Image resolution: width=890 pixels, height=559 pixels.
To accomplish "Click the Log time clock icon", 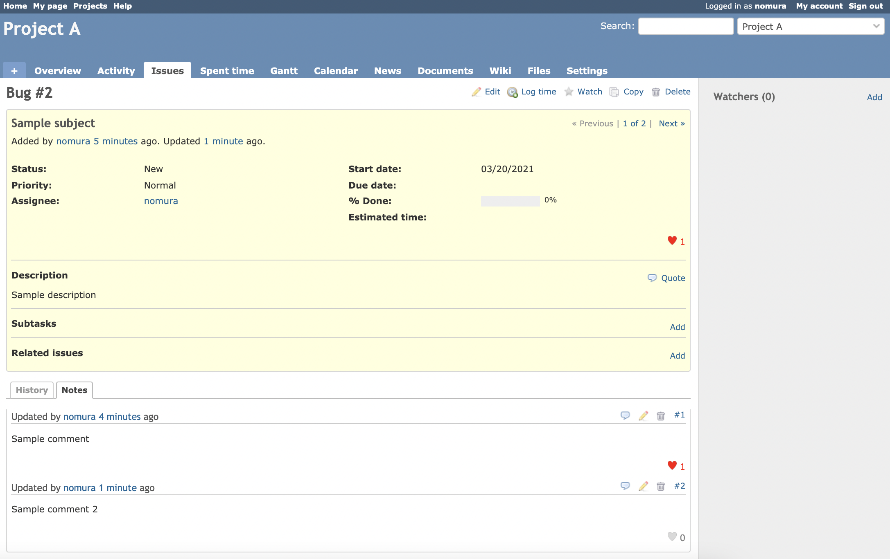I will (512, 92).
